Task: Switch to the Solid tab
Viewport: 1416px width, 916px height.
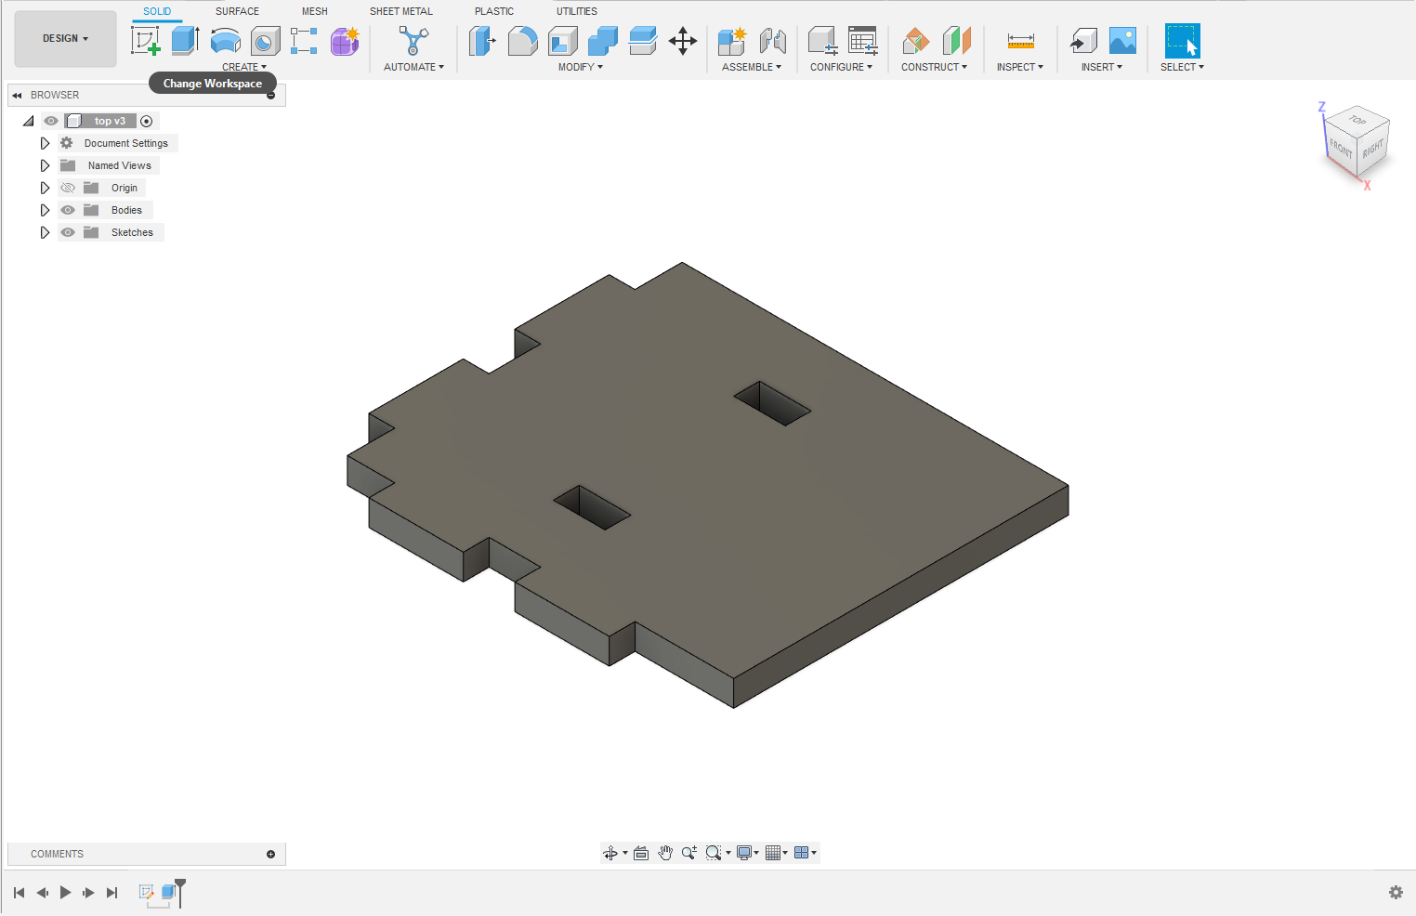Action: coord(157,11)
